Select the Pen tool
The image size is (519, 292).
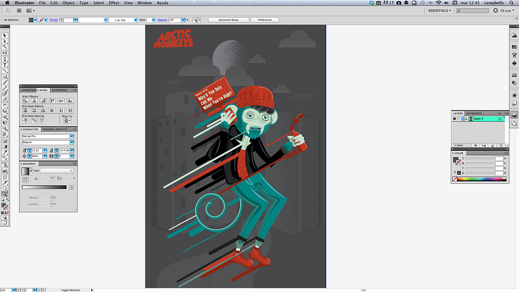tap(4, 59)
